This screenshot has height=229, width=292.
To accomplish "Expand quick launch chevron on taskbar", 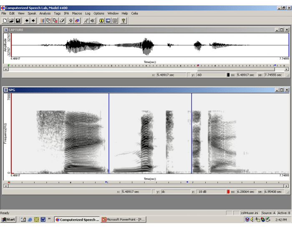I will point(49,219).
